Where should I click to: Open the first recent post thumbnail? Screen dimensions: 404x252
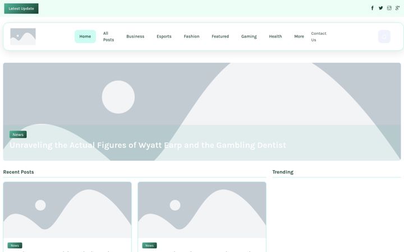67,210
